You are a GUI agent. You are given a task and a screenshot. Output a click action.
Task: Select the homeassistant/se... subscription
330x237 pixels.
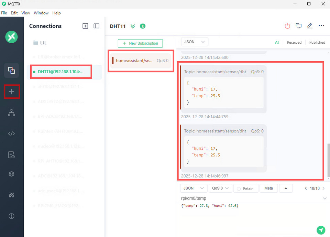pyautogui.click(x=141, y=61)
